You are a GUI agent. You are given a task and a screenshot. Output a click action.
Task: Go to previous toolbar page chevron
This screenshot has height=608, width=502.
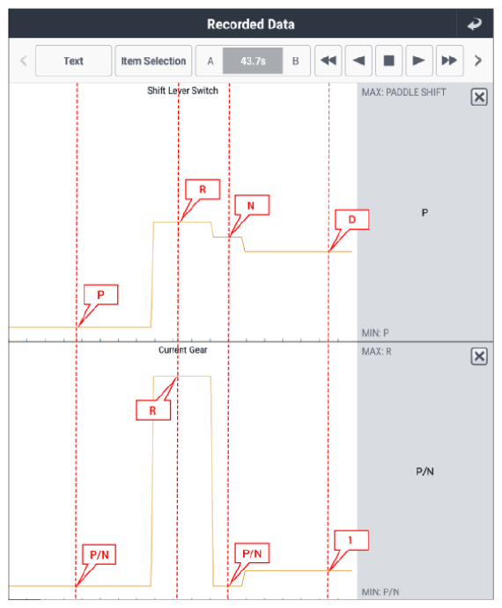[24, 61]
